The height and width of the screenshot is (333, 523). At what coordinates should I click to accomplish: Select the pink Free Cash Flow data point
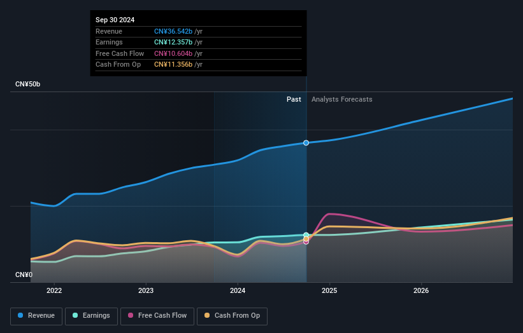(x=306, y=242)
